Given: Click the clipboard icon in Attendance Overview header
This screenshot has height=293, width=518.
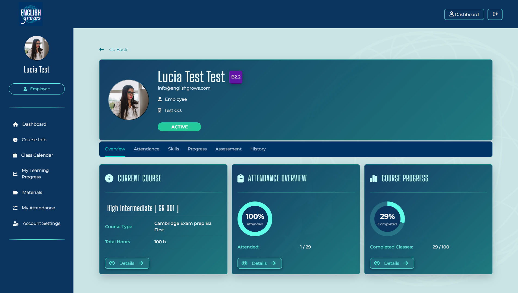Looking at the screenshot, I should pyautogui.click(x=240, y=178).
